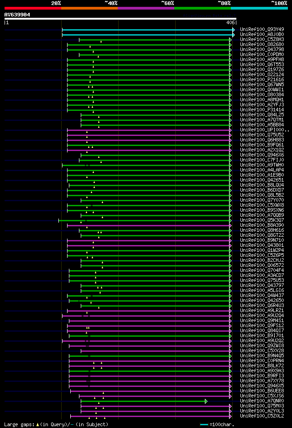
Task: Choose hit UniRef100_Q1W2P4
Action: (262, 250)
